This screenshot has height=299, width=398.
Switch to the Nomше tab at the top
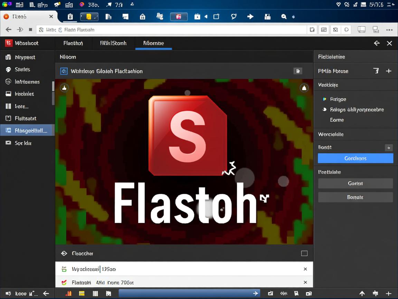pyautogui.click(x=153, y=43)
